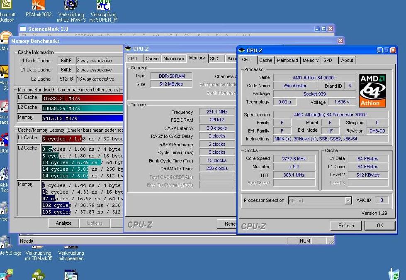This screenshot has width=406, height=280.
Task: Click the front CPU-Z title bar chip icon
Action: [242, 50]
